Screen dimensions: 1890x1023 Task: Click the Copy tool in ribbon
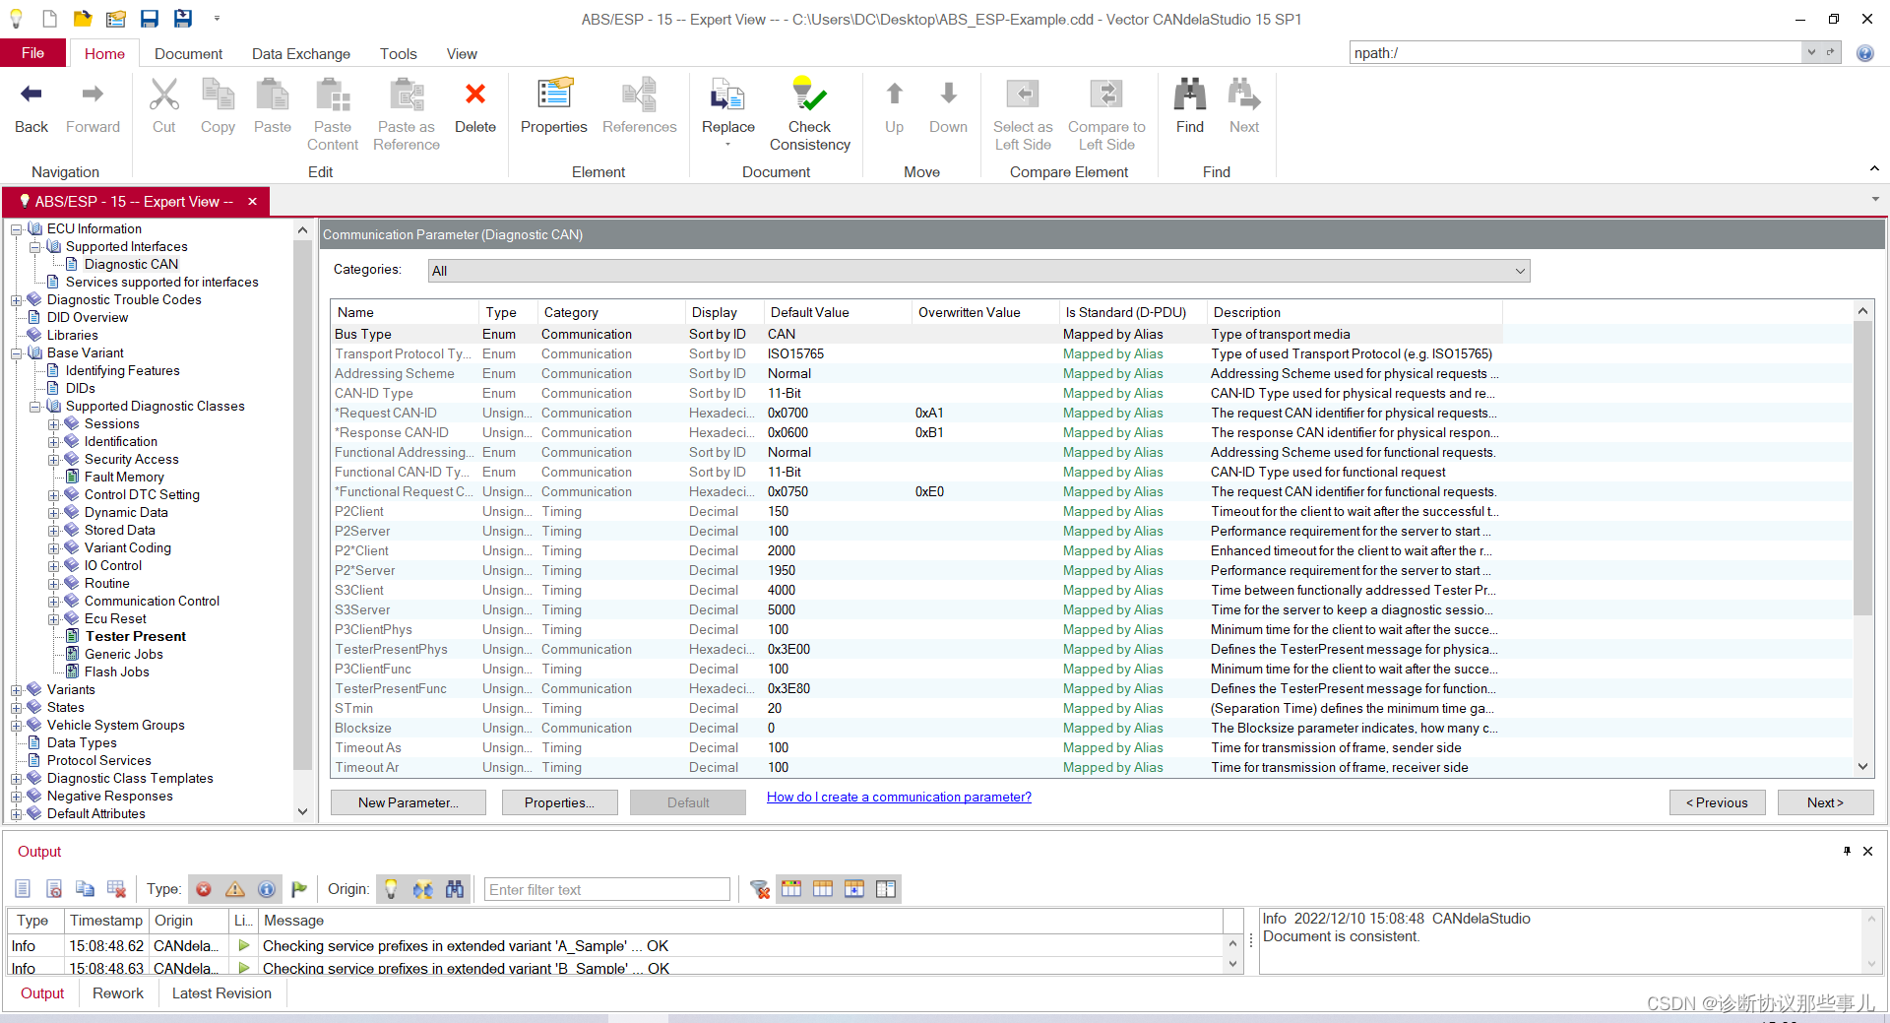(218, 107)
